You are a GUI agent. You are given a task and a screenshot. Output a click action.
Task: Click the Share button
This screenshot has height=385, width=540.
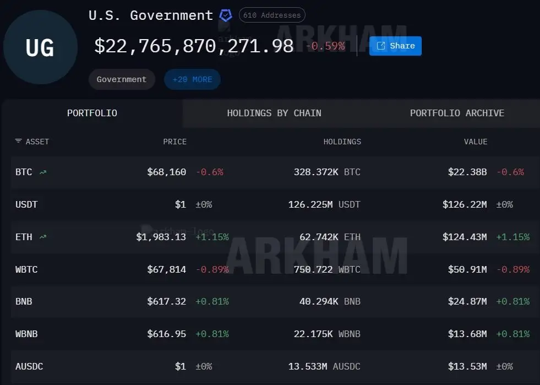click(x=395, y=46)
